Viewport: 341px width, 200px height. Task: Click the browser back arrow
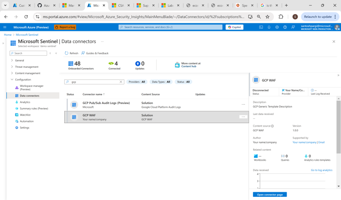(6, 17)
